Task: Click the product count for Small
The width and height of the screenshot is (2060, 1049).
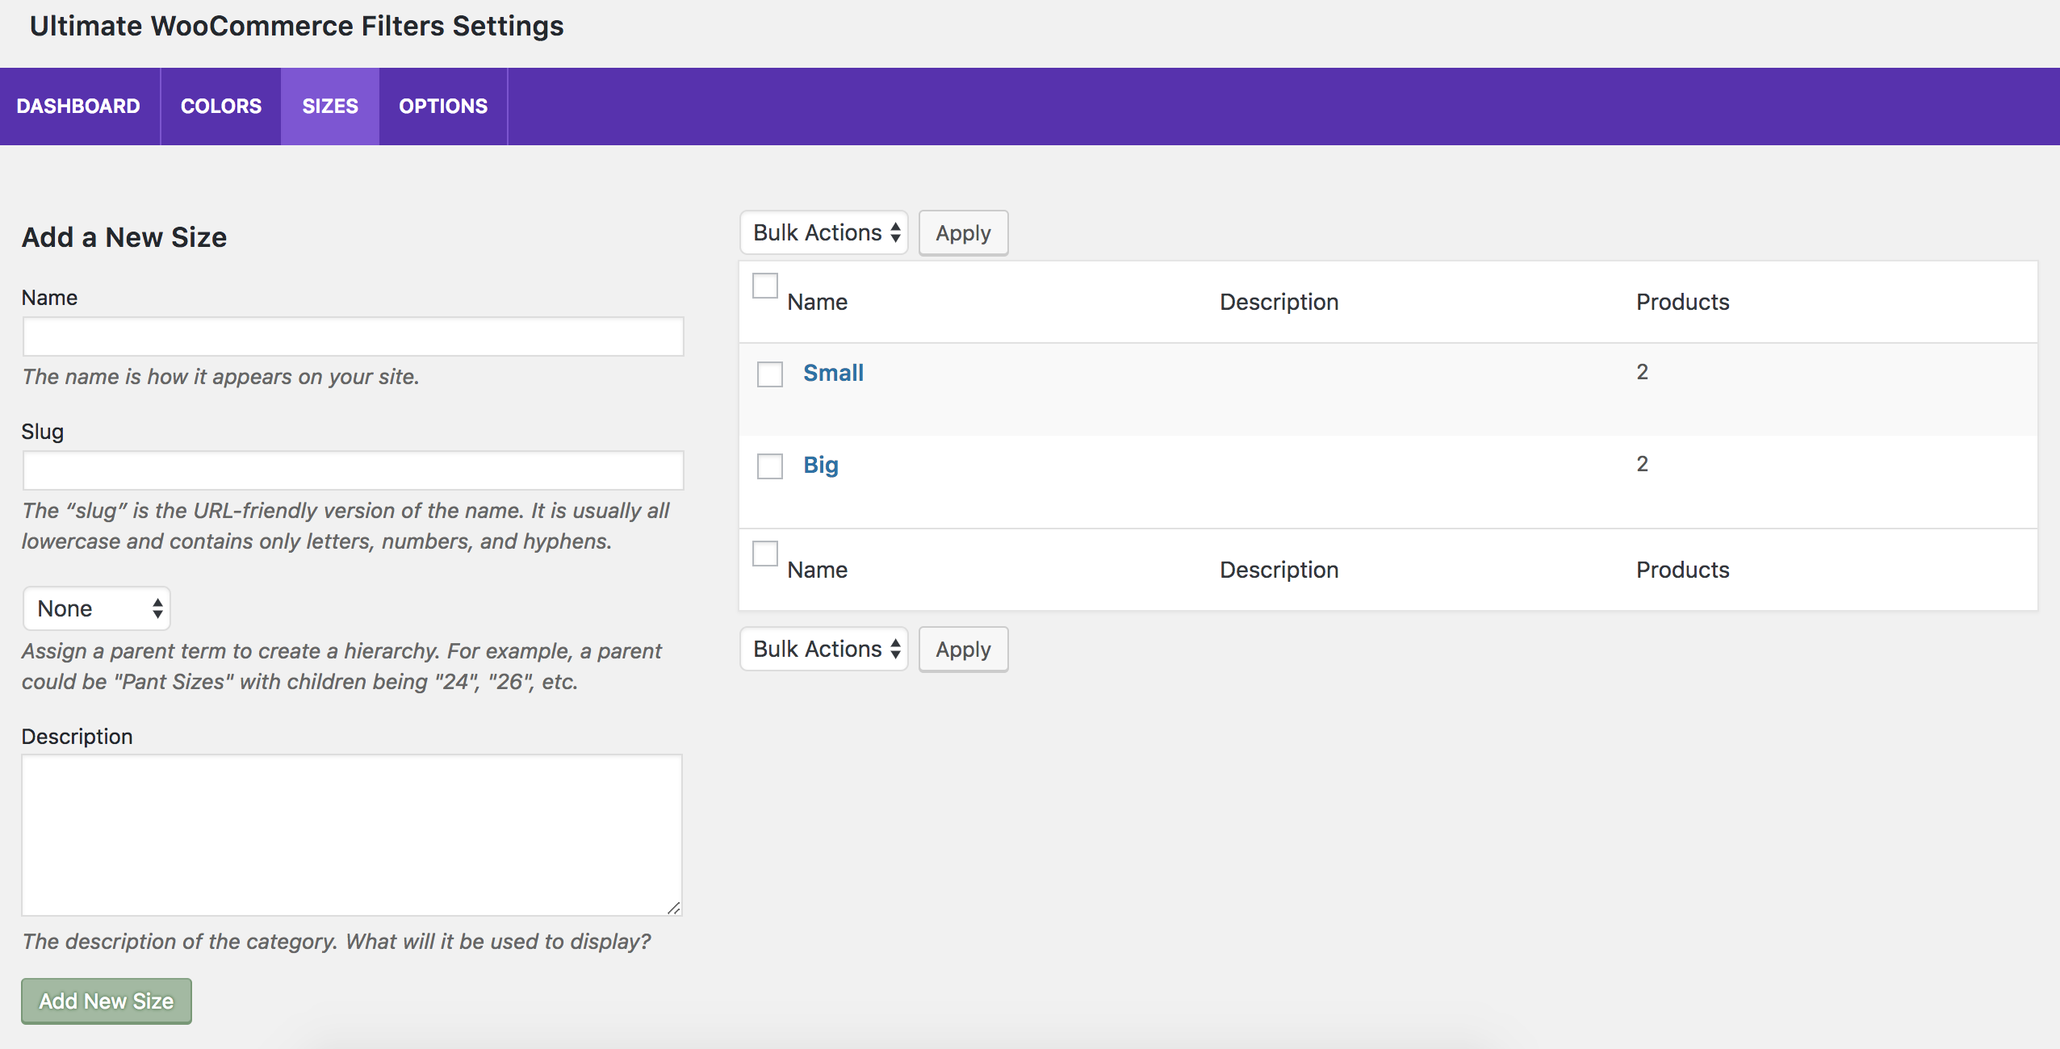Action: pos(1642,372)
